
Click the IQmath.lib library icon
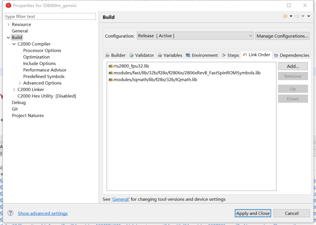coord(111,80)
